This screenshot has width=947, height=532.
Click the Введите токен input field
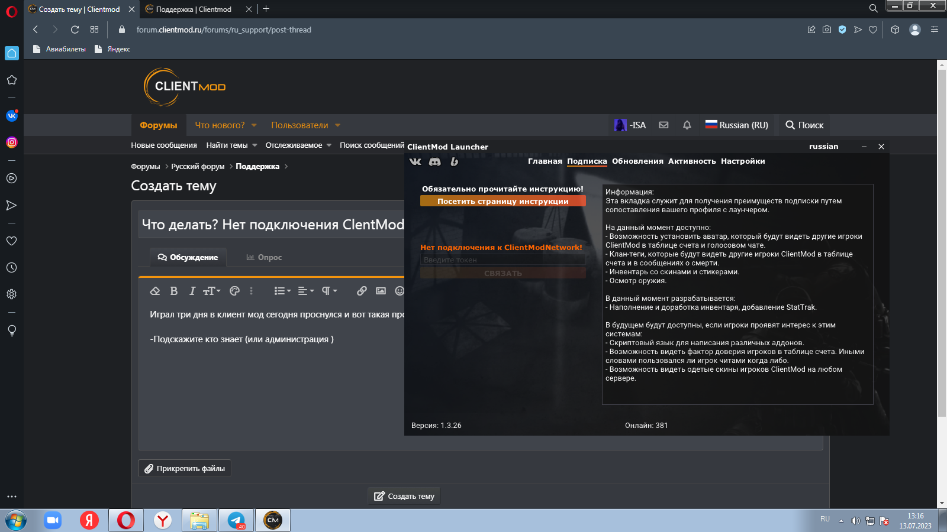pyautogui.click(x=503, y=260)
